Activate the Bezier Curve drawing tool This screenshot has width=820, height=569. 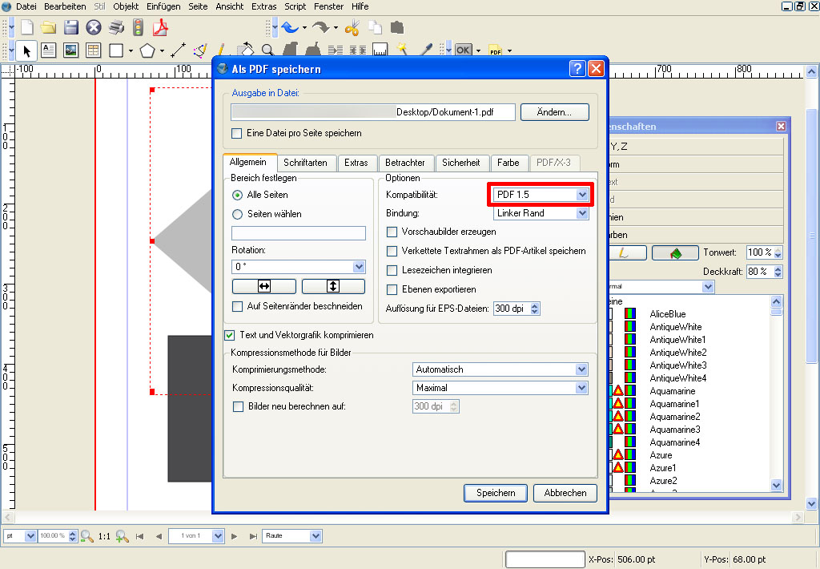click(200, 50)
